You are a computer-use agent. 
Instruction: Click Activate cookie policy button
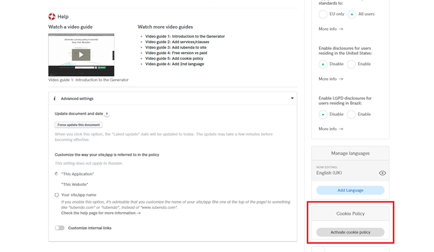coord(350,232)
